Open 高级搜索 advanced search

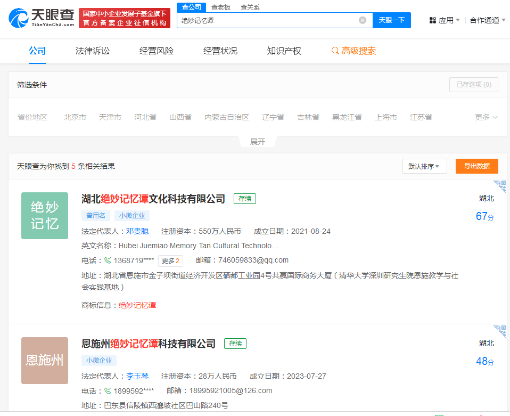coord(353,51)
